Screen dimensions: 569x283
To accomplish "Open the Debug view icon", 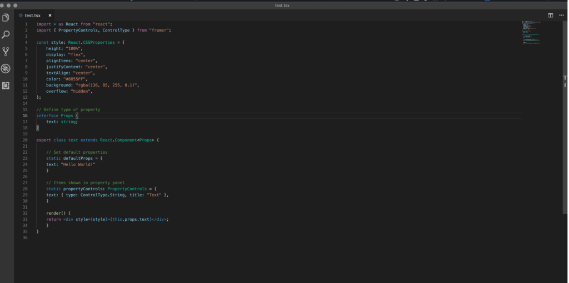I will (6, 68).
